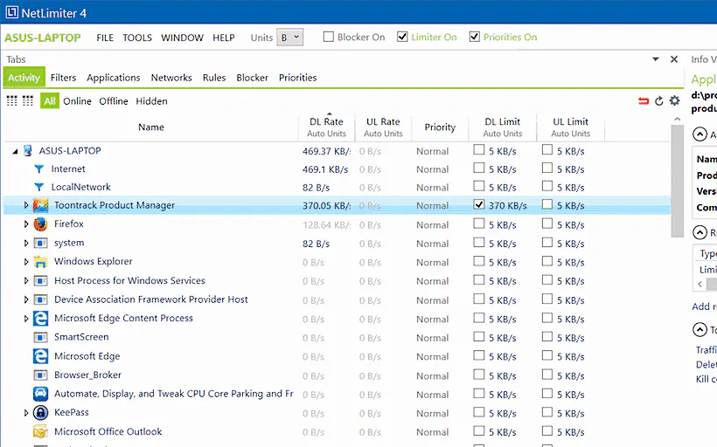Enable UL Limit checkbox for Firefox
Screen dimensions: 717x447
point(546,223)
